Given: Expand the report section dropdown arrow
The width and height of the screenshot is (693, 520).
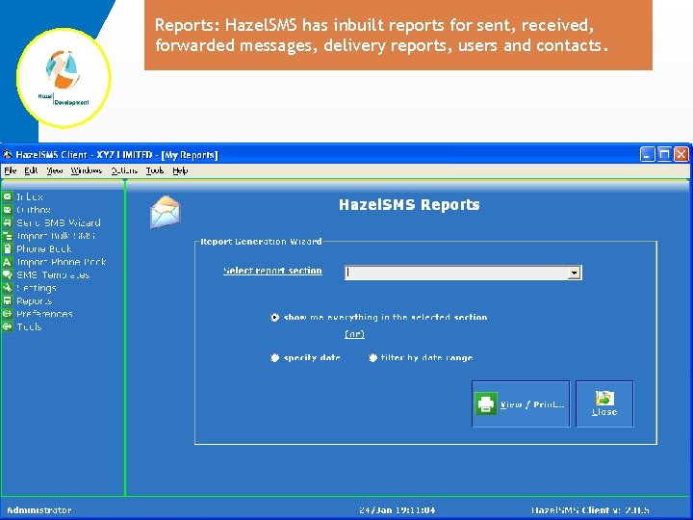Looking at the screenshot, I should (574, 273).
